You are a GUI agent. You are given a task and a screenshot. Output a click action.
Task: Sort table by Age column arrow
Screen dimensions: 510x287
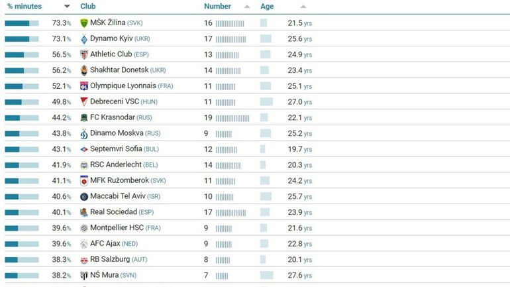(303, 7)
